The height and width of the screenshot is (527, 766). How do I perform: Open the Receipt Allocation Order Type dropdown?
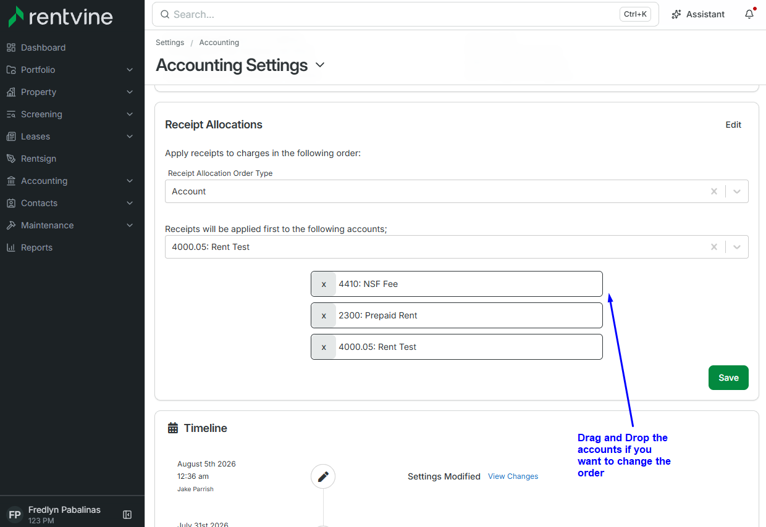737,191
